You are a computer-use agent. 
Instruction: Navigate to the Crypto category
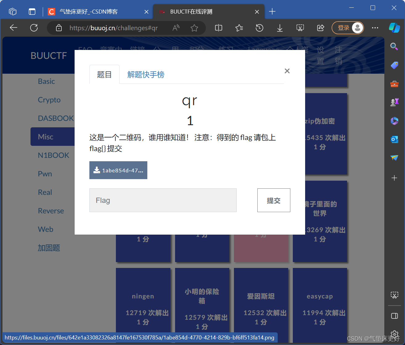pos(49,100)
